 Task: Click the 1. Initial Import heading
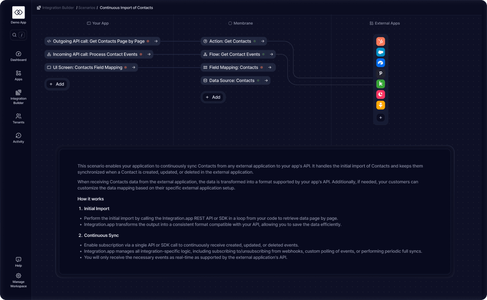pos(94,209)
